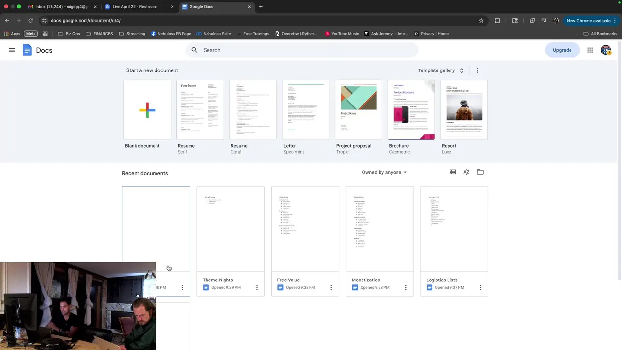Open the Google account avatar
The height and width of the screenshot is (350, 622).
coord(605,50)
